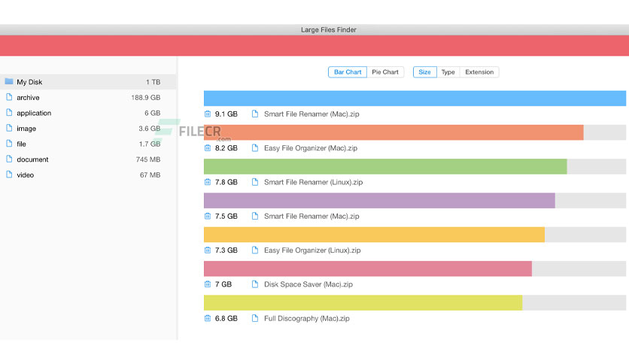
Task: Click the image category icon
Action: [x=9, y=128]
